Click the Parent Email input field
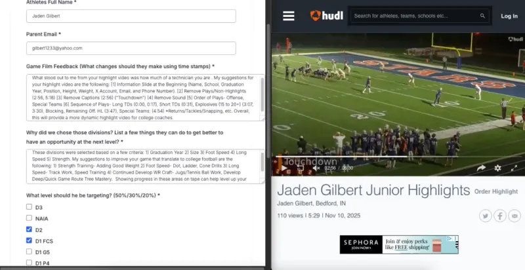This screenshot has width=525, height=270. tap(131, 48)
